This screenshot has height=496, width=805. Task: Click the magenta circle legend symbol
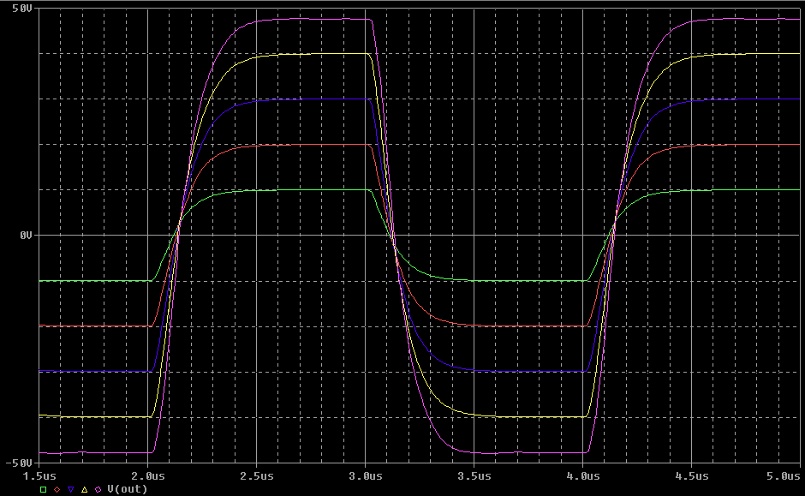click(98, 489)
